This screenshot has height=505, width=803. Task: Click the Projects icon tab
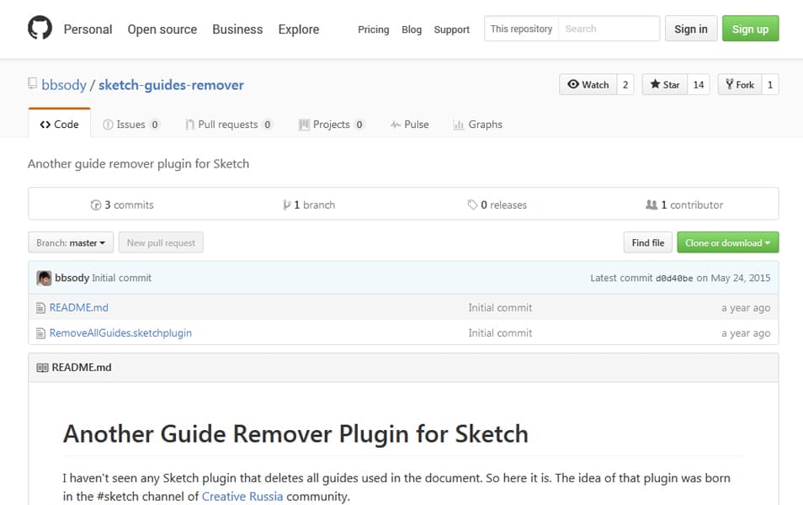coord(304,124)
